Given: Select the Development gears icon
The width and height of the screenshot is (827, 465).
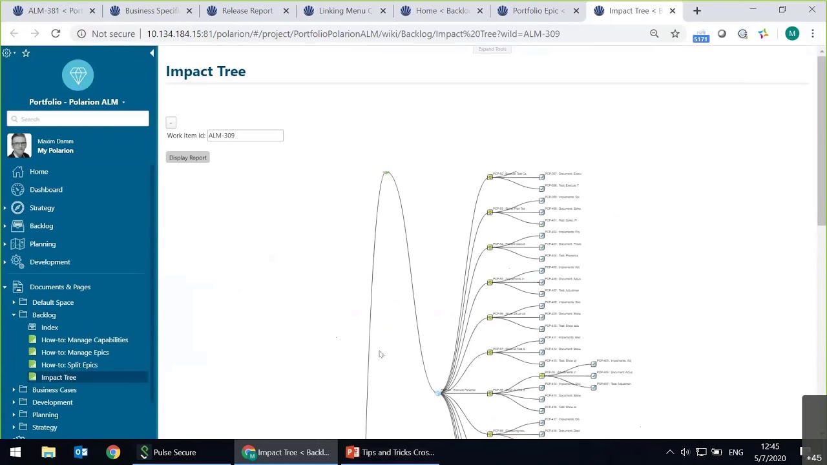Looking at the screenshot, I should click(x=17, y=262).
